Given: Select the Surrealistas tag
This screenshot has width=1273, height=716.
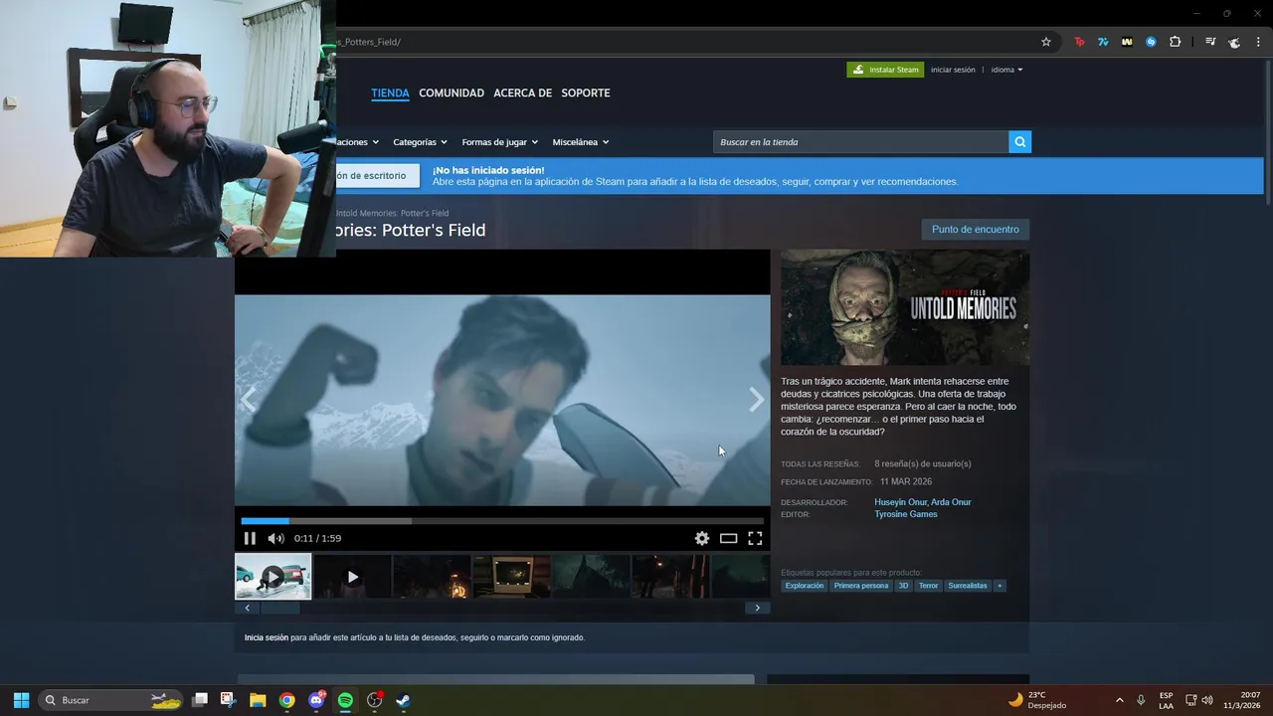Looking at the screenshot, I should [x=968, y=586].
